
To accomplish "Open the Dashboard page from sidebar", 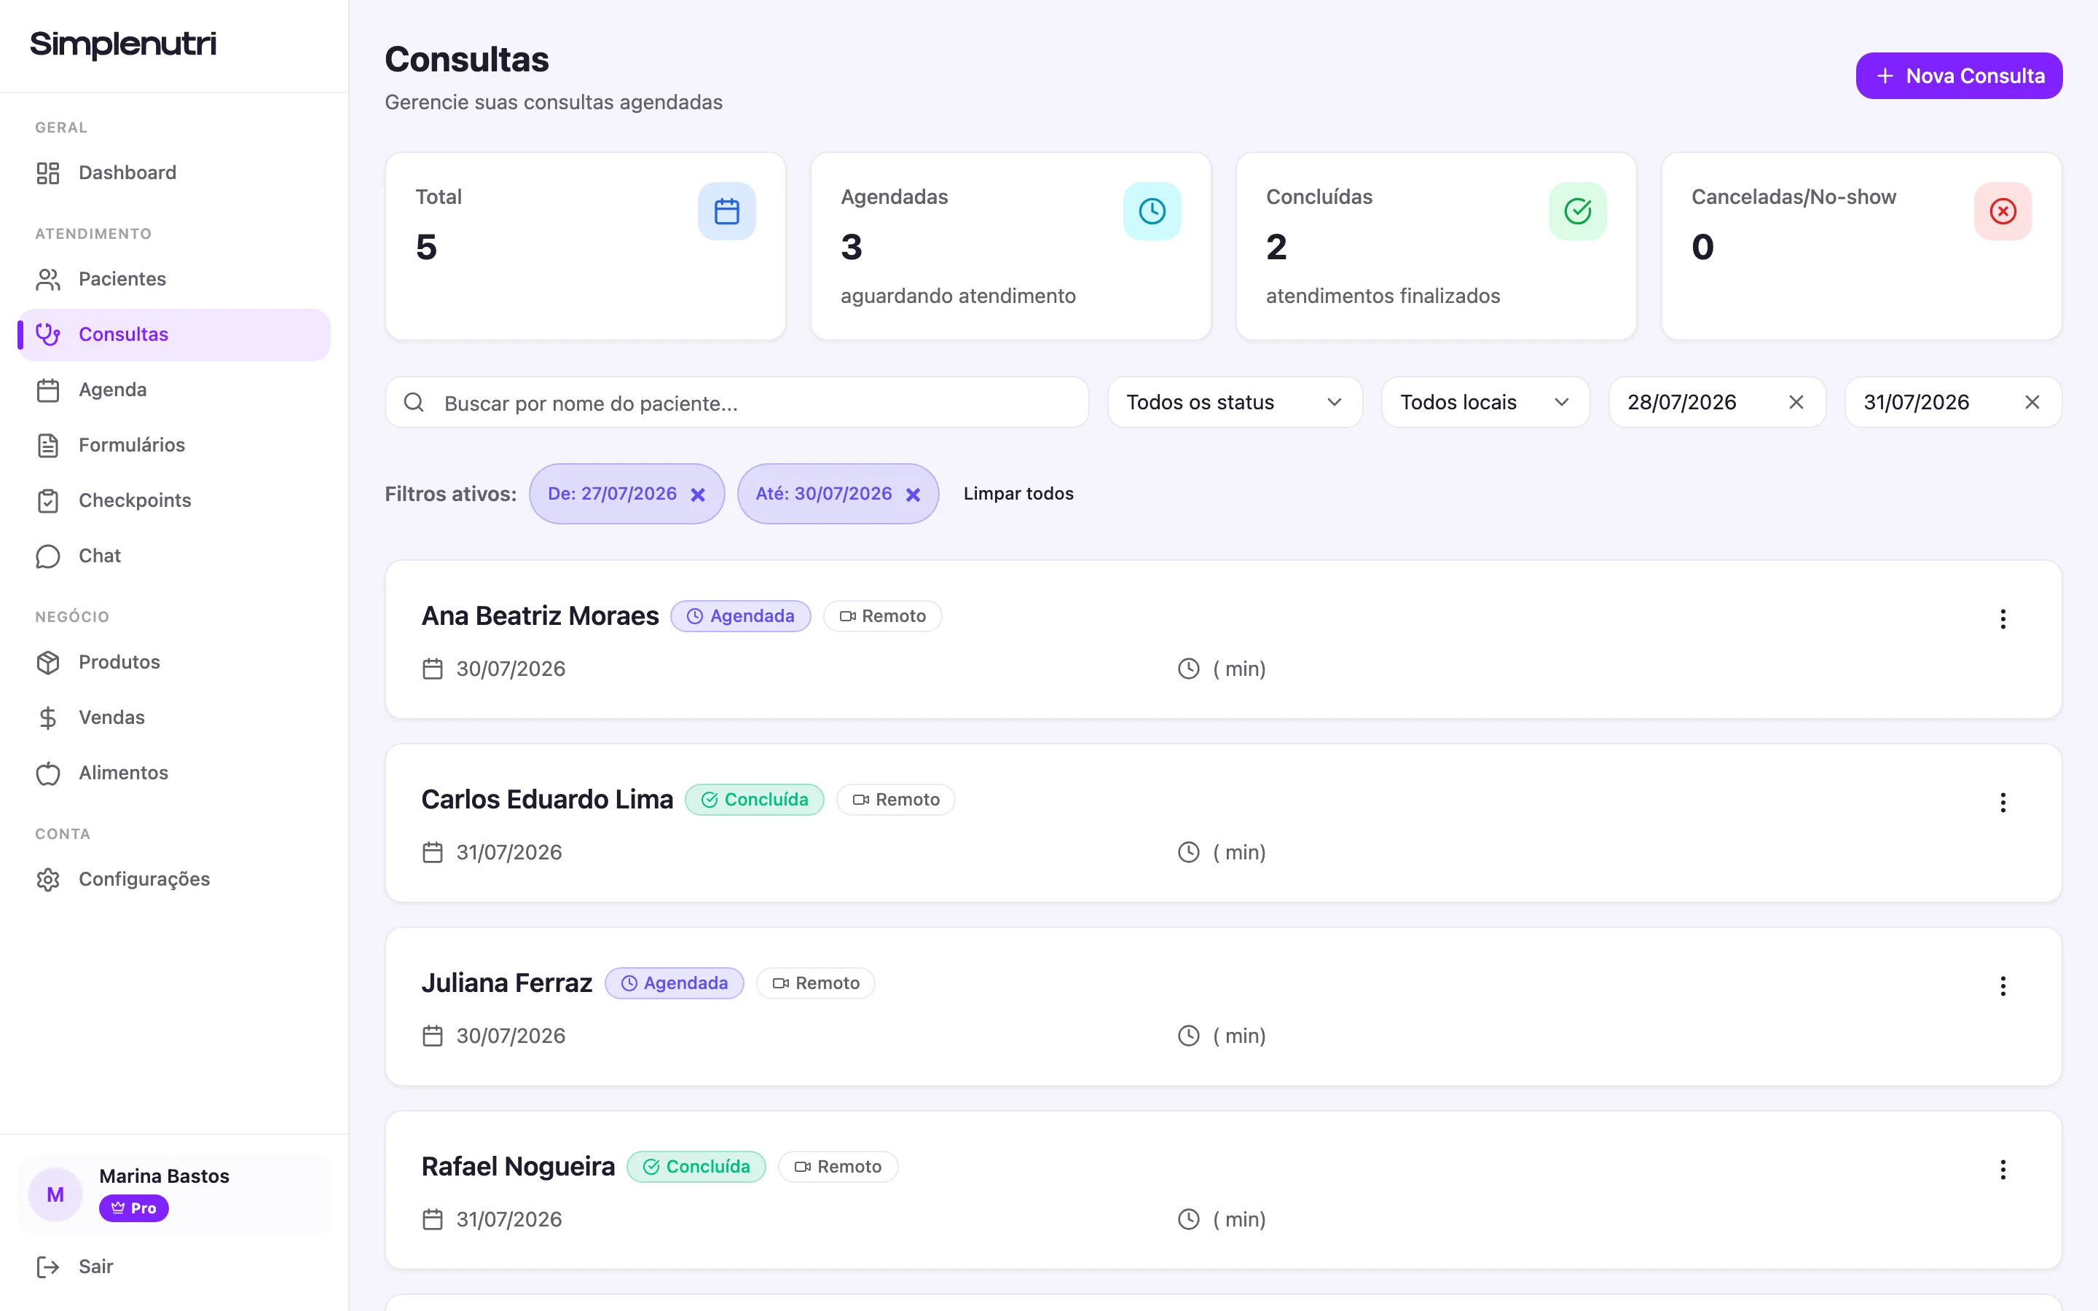I will click(x=173, y=173).
